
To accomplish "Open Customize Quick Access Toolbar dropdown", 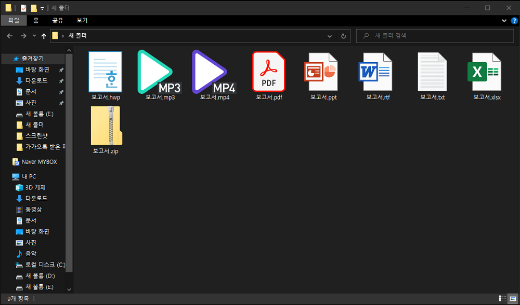I will pyautogui.click(x=42, y=8).
